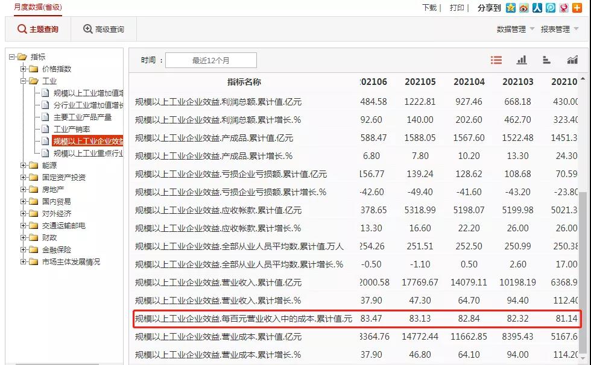Open more sharing options plus icon

pos(577,7)
